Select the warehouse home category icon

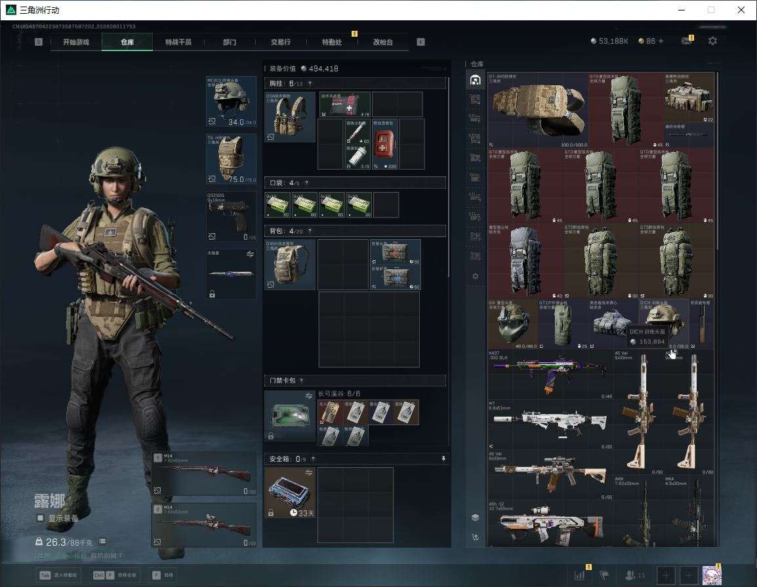[x=475, y=80]
